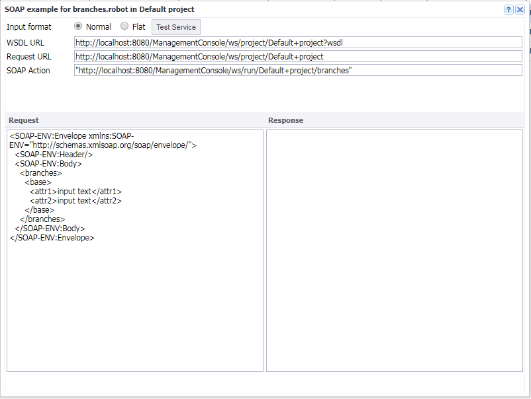Open help for the SOAP example dialog
The height and width of the screenshot is (399, 531).
508,9
